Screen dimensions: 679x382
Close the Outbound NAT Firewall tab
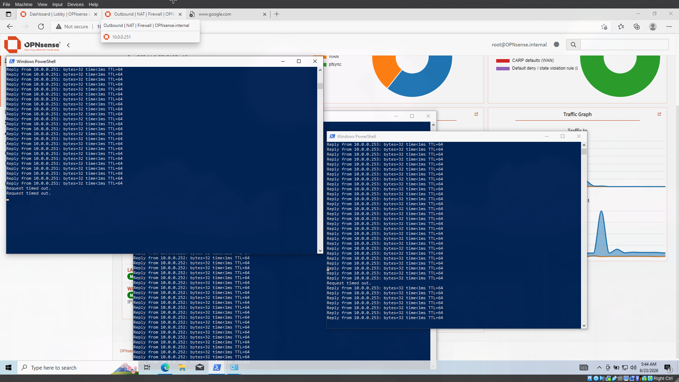(180, 14)
